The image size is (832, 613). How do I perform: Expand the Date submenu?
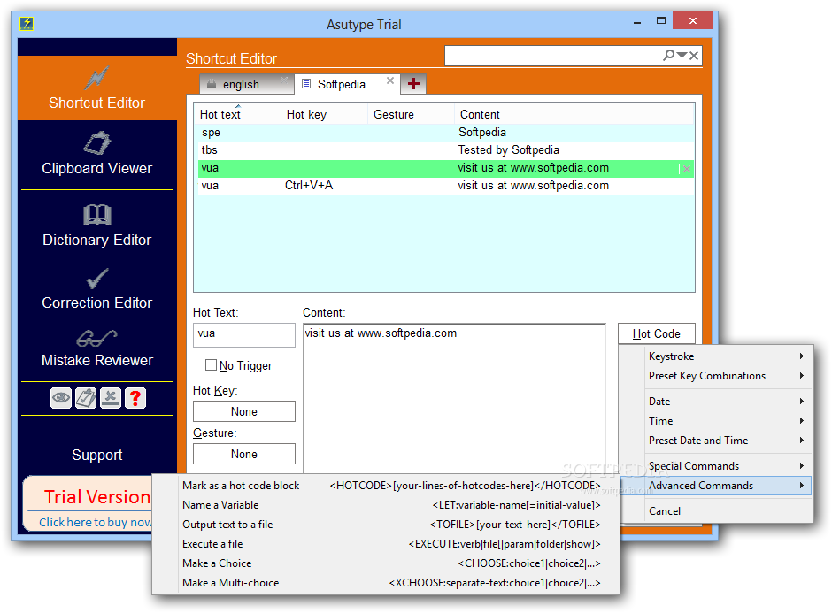[x=726, y=402]
